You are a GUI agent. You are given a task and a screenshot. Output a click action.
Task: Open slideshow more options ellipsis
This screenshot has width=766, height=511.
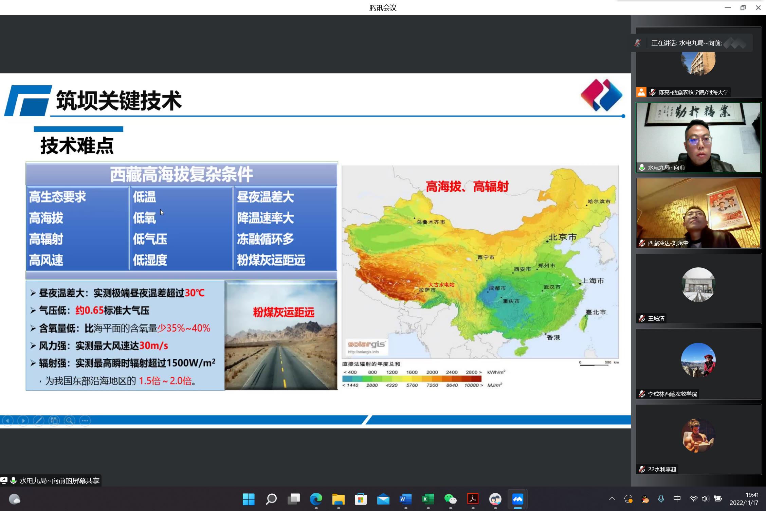(85, 421)
